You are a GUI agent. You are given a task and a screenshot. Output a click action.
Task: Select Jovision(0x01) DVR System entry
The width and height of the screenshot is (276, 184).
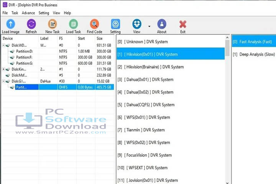(170, 180)
